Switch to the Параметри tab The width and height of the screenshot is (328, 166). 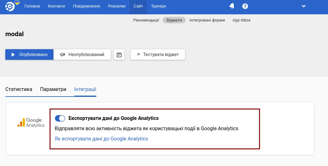click(53, 89)
